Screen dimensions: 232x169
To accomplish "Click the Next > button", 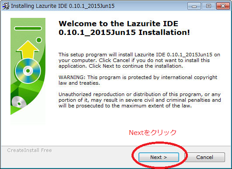I will [x=159, y=157].
